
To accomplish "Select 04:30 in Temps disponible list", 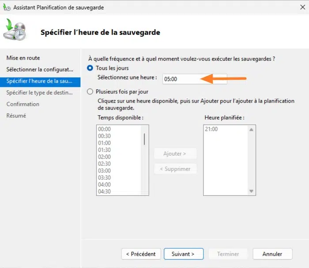I will point(105,191).
